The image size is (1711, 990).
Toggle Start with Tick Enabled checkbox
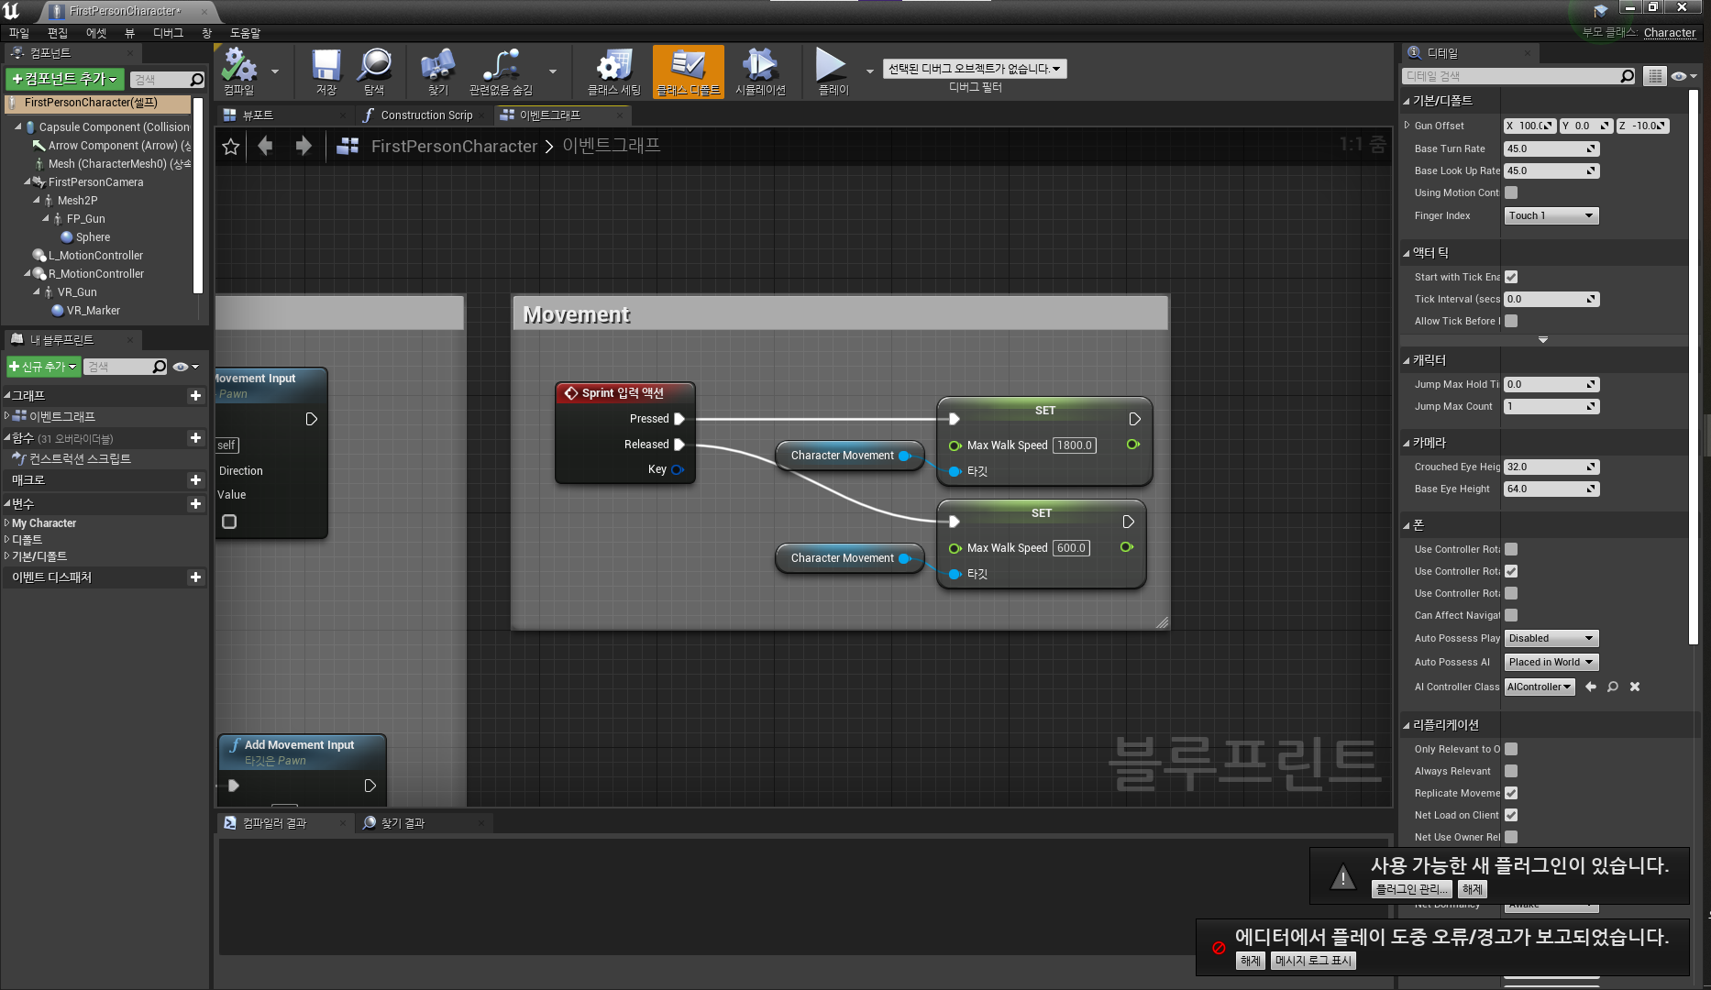(1511, 277)
